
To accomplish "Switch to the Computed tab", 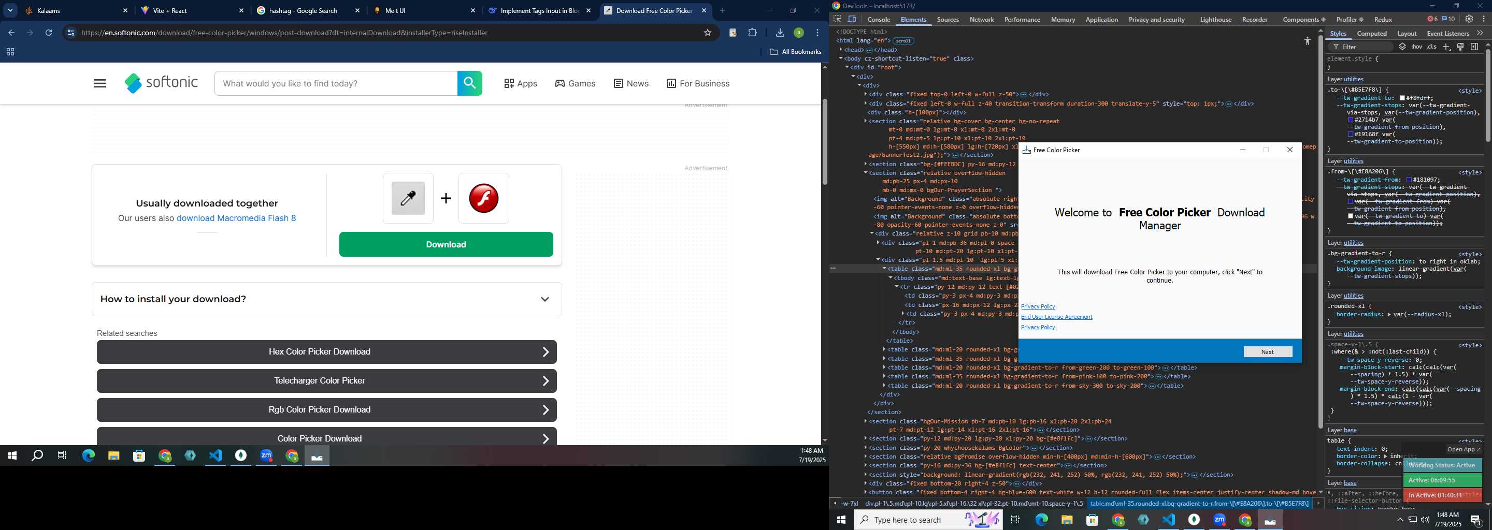I will (x=1371, y=34).
